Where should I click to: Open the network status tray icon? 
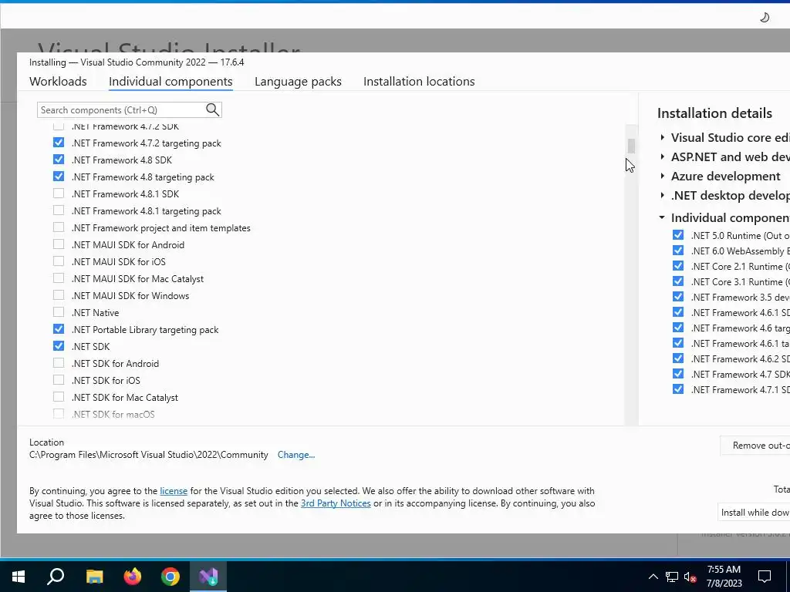point(672,577)
